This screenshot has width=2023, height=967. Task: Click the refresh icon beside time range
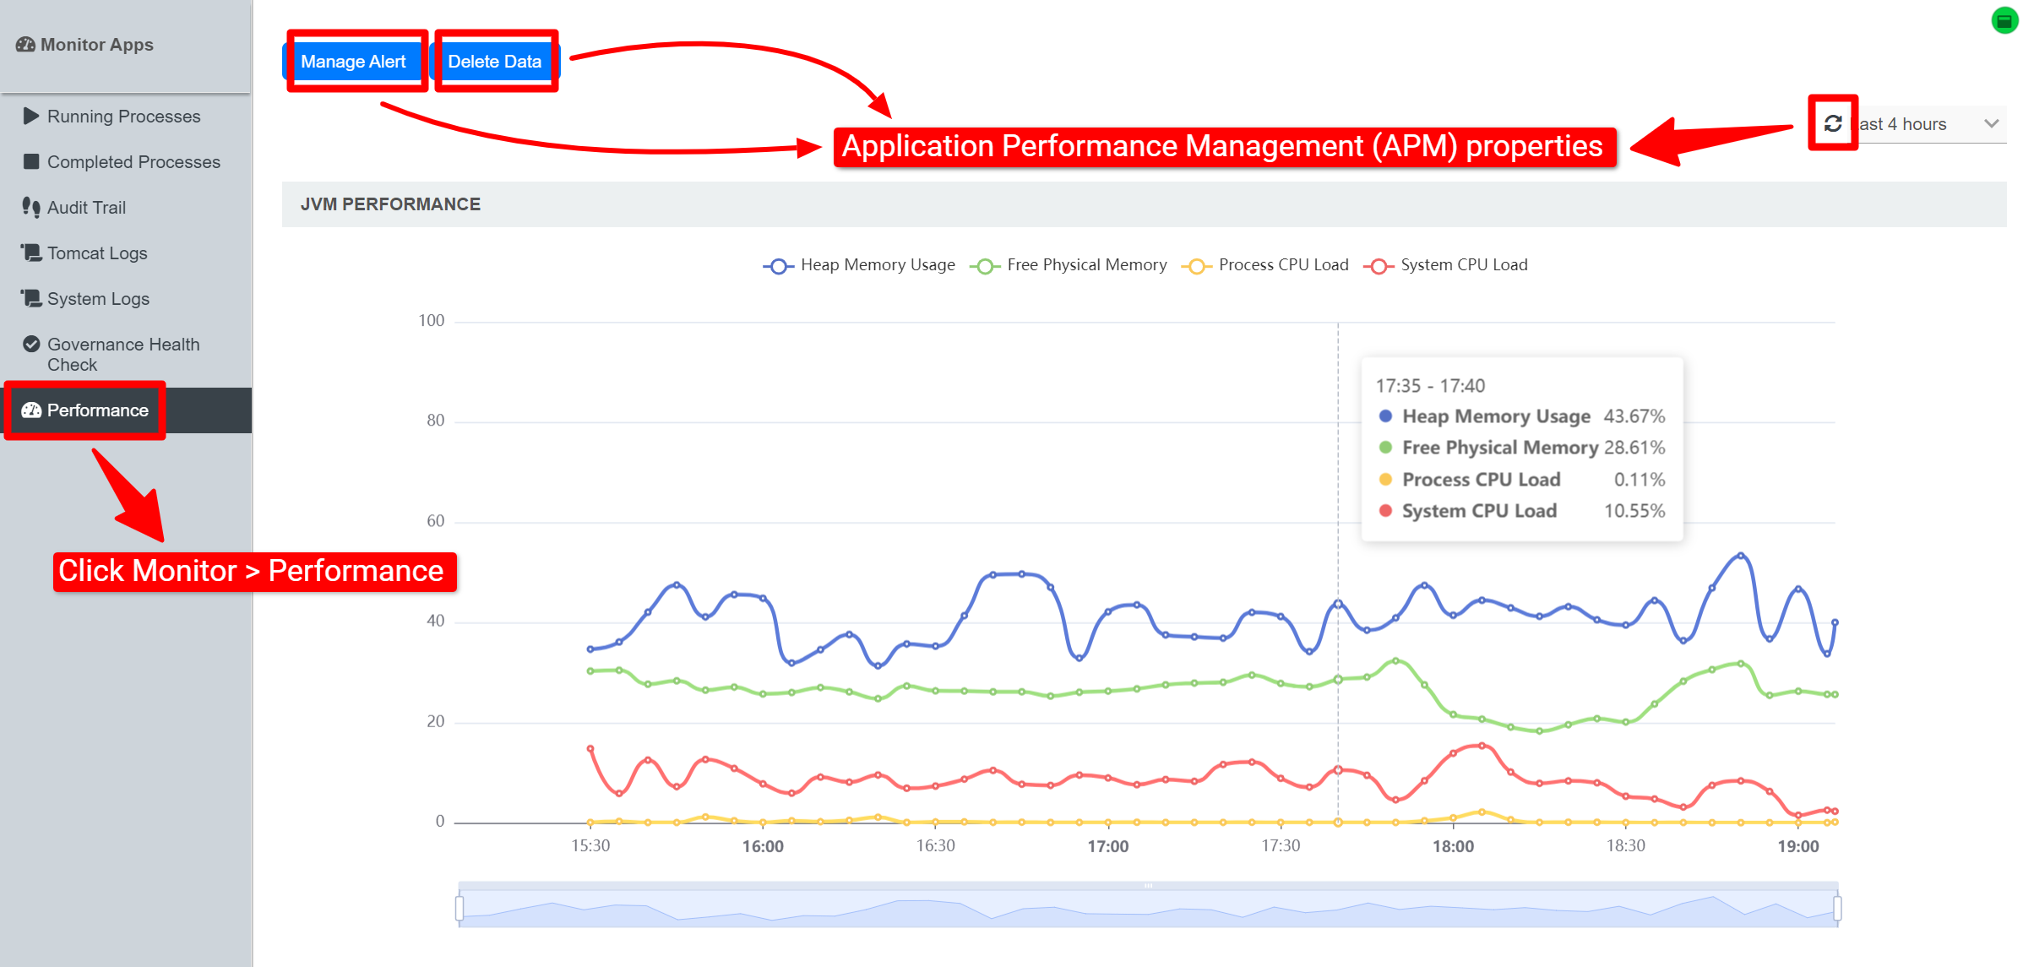1832,123
